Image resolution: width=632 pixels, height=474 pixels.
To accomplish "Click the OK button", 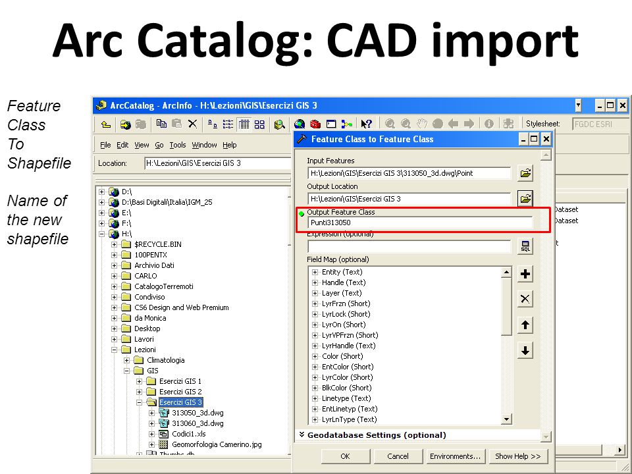I will coord(345,456).
